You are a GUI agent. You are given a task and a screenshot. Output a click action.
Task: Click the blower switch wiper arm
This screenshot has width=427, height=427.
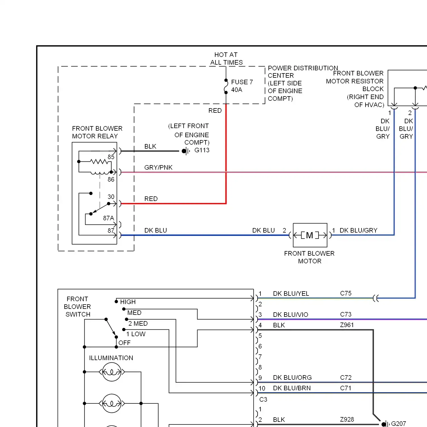(x=110, y=327)
